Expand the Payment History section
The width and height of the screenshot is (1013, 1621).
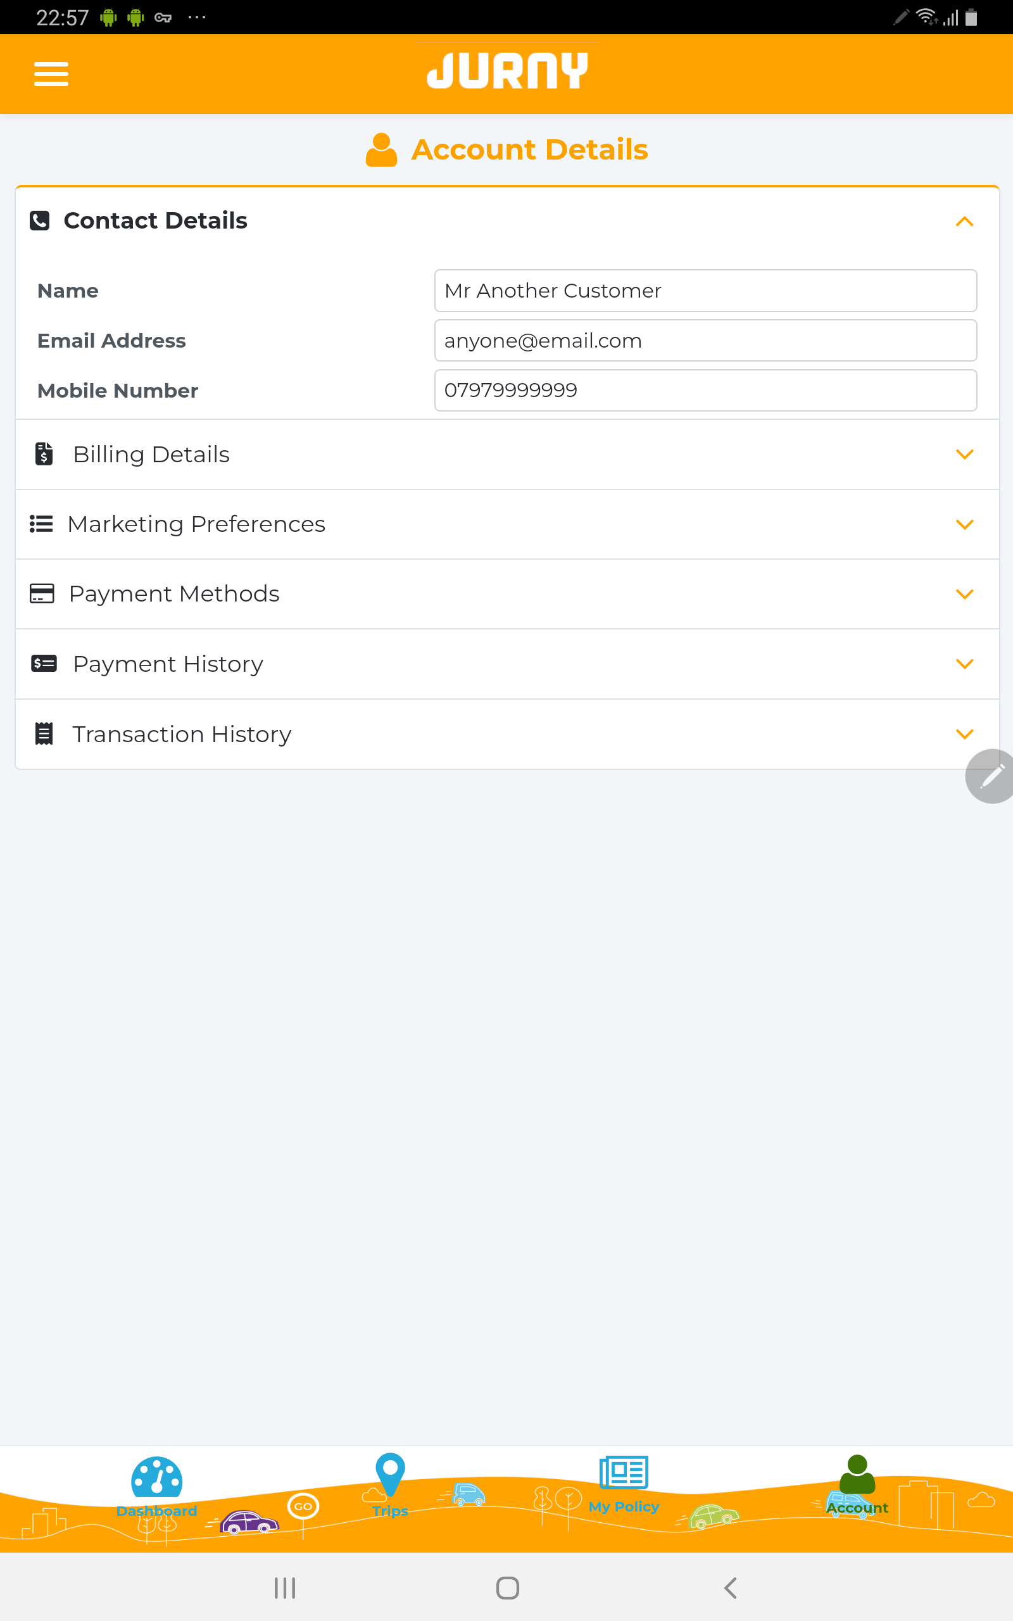[x=507, y=664]
